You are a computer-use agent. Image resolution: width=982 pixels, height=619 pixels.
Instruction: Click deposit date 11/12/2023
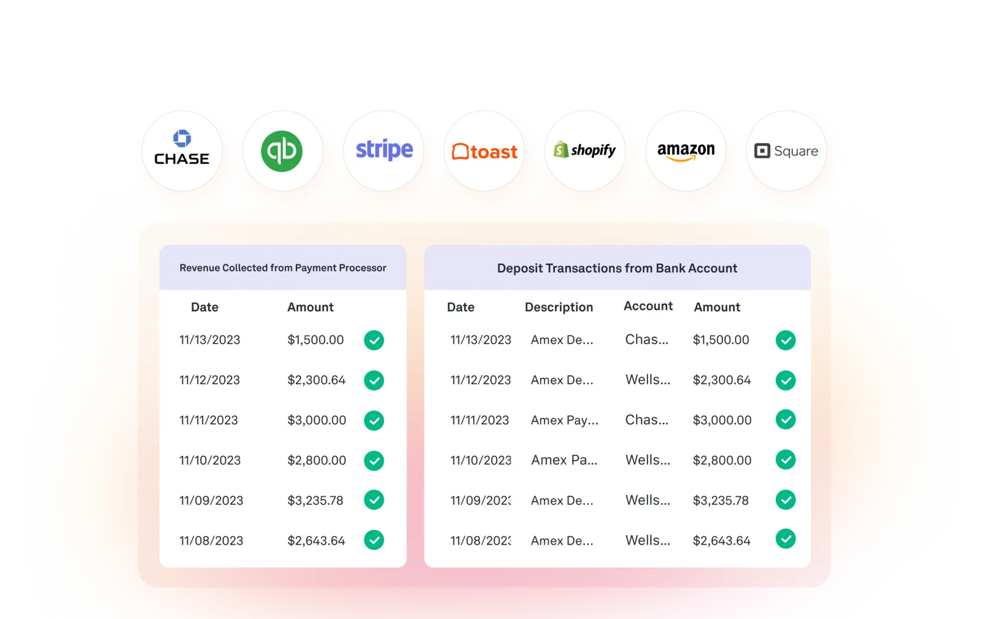481,380
